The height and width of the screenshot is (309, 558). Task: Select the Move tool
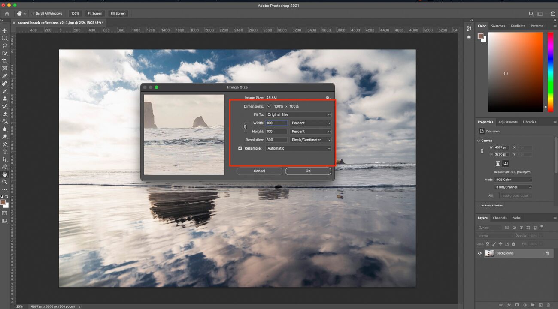click(x=5, y=30)
